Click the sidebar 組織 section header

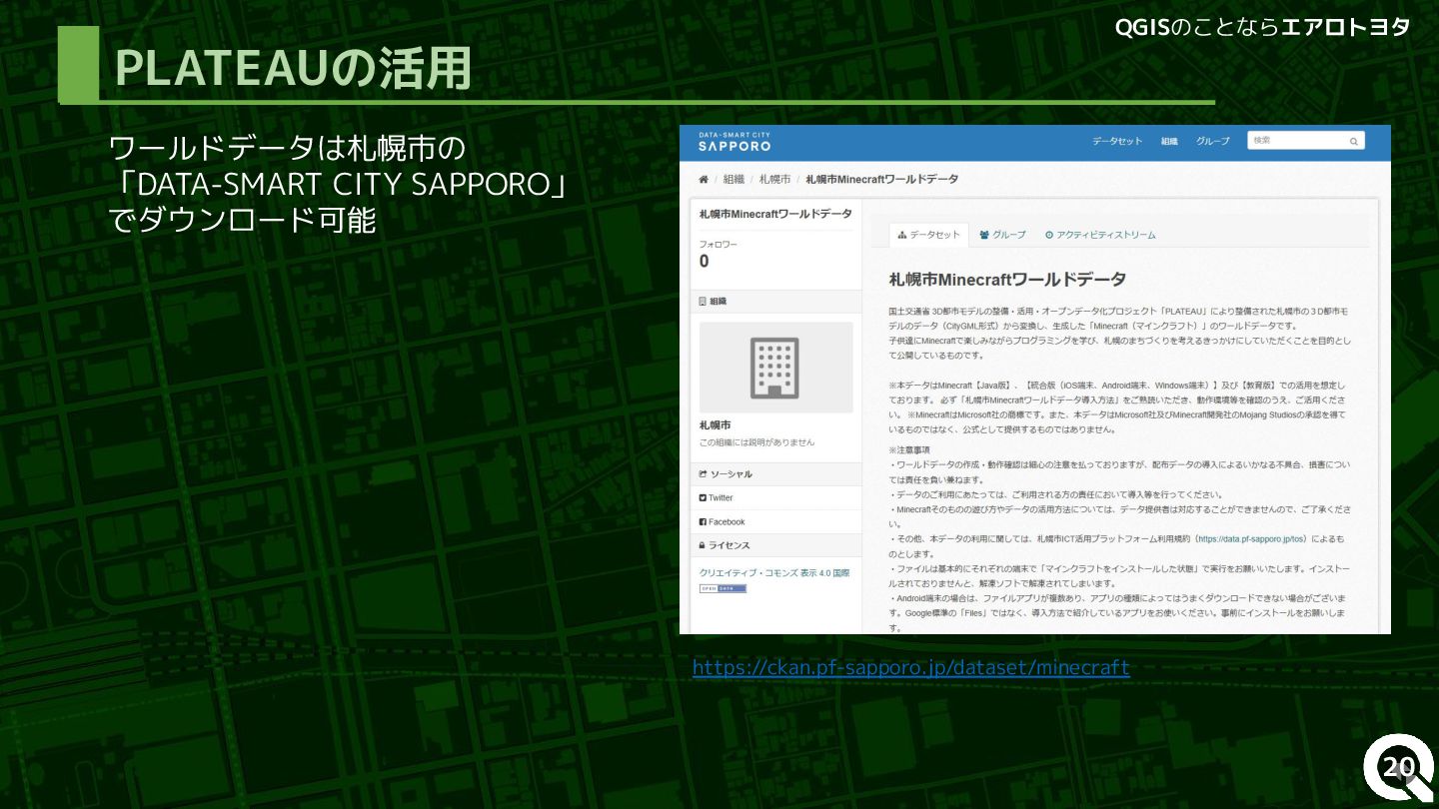pos(775,301)
